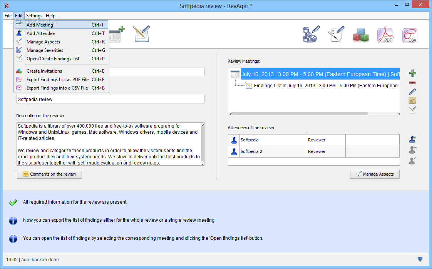
Task: Click Comments on the review button
Action: (49, 174)
